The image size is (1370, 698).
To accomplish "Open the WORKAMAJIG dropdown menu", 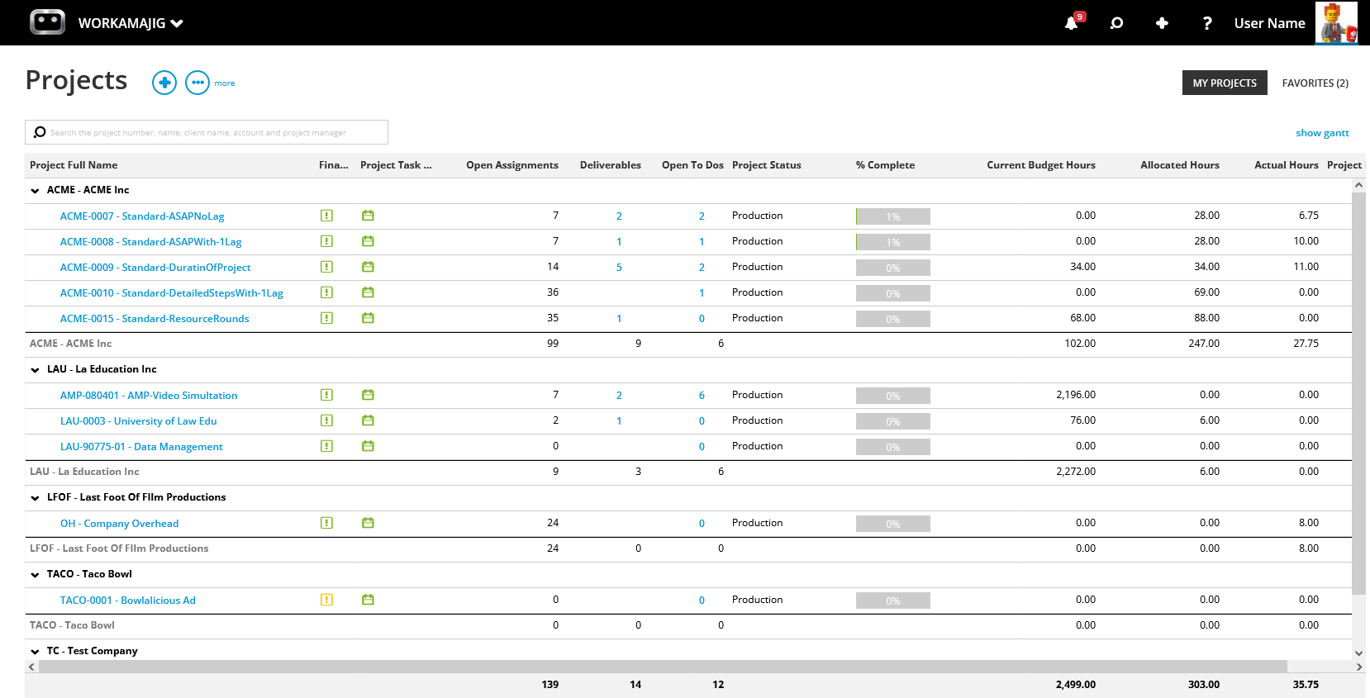I will point(131,23).
